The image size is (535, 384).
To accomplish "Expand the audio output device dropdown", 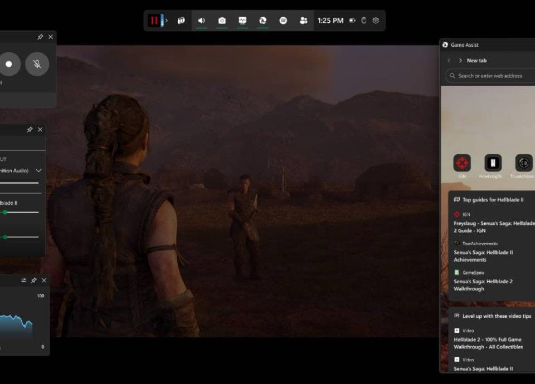I will 38,170.
